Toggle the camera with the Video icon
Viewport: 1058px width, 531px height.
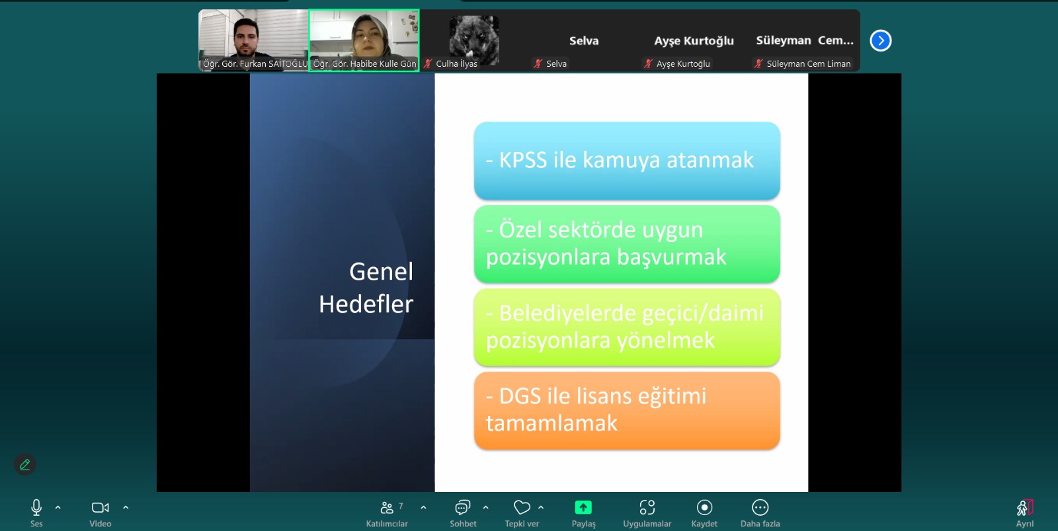[100, 508]
